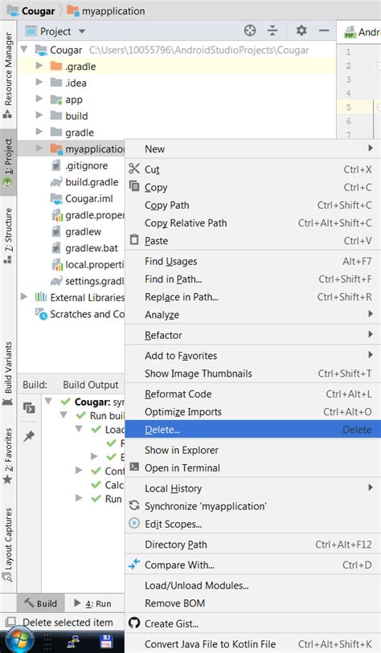Choose Synchronize 'myapplication'

click(253, 506)
